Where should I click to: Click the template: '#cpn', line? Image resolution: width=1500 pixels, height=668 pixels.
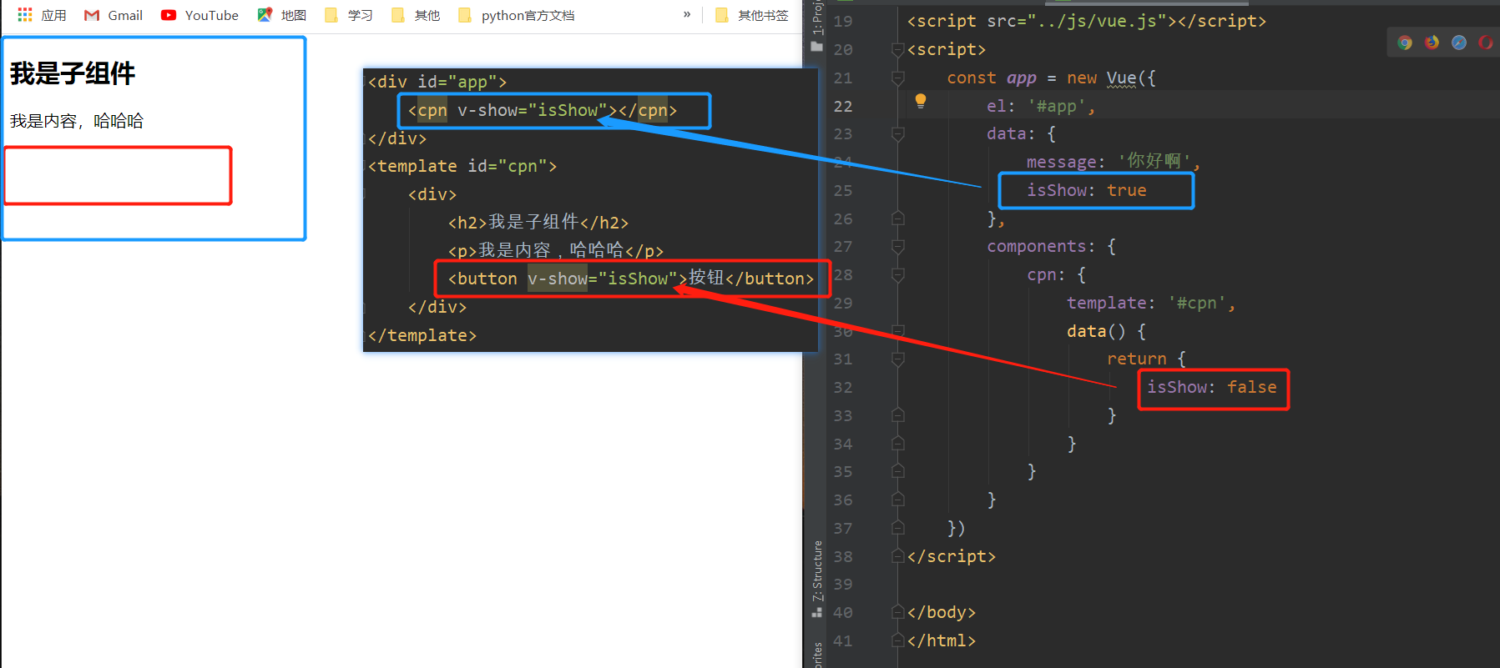(1150, 303)
